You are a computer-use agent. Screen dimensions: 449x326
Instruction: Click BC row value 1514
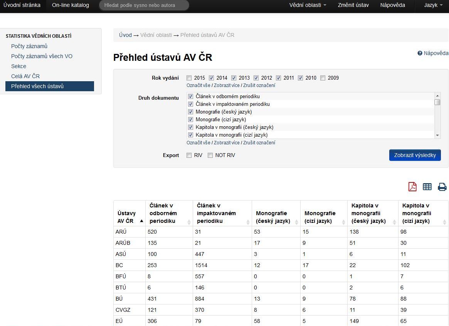tap(201, 265)
